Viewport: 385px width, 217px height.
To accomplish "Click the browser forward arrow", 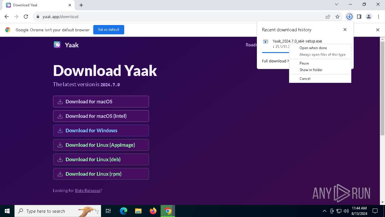I will 16,17.
